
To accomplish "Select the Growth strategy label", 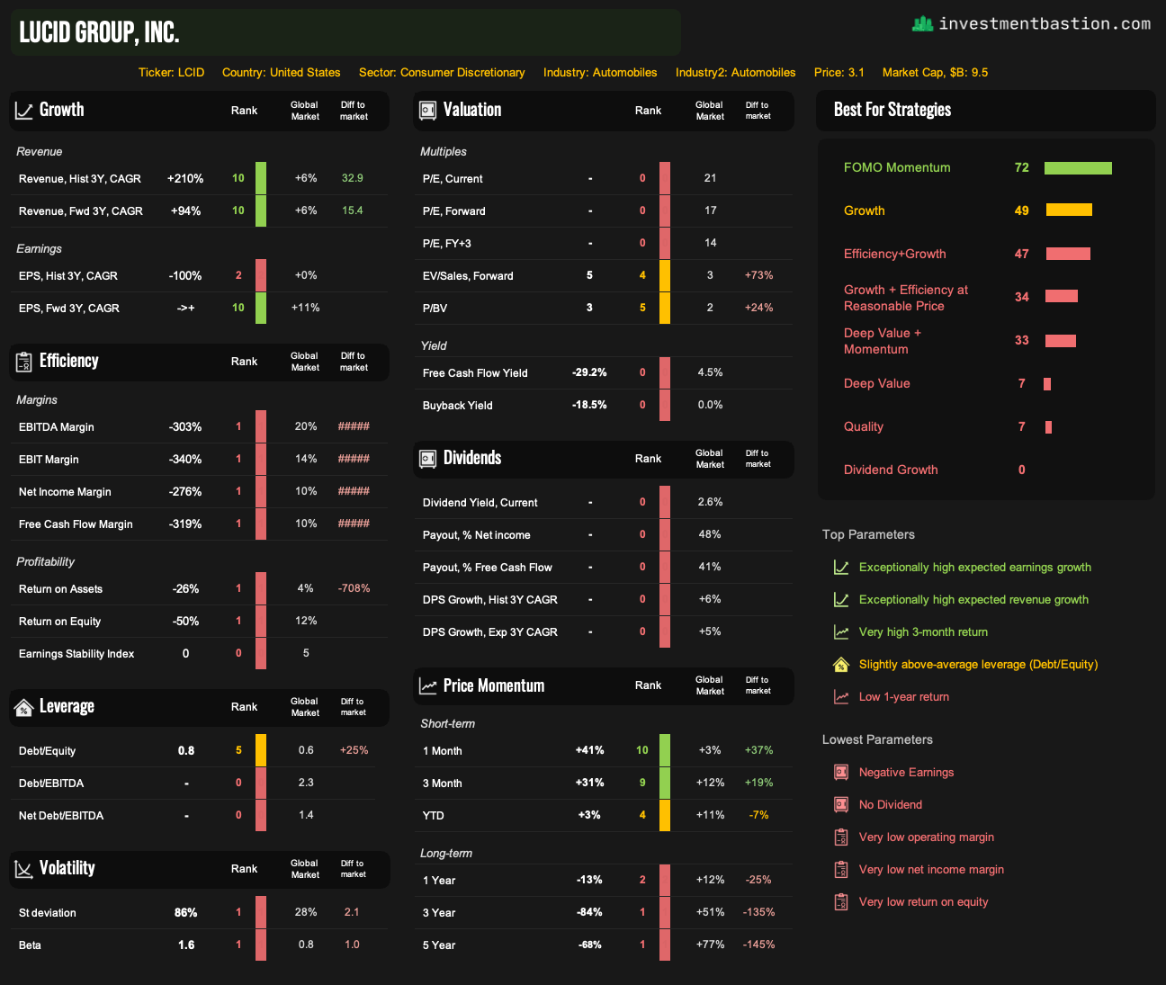I will click(x=865, y=211).
